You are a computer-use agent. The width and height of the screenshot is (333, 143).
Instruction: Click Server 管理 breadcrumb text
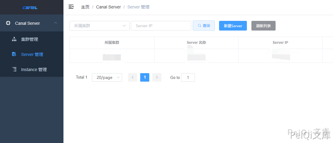pyautogui.click(x=138, y=7)
